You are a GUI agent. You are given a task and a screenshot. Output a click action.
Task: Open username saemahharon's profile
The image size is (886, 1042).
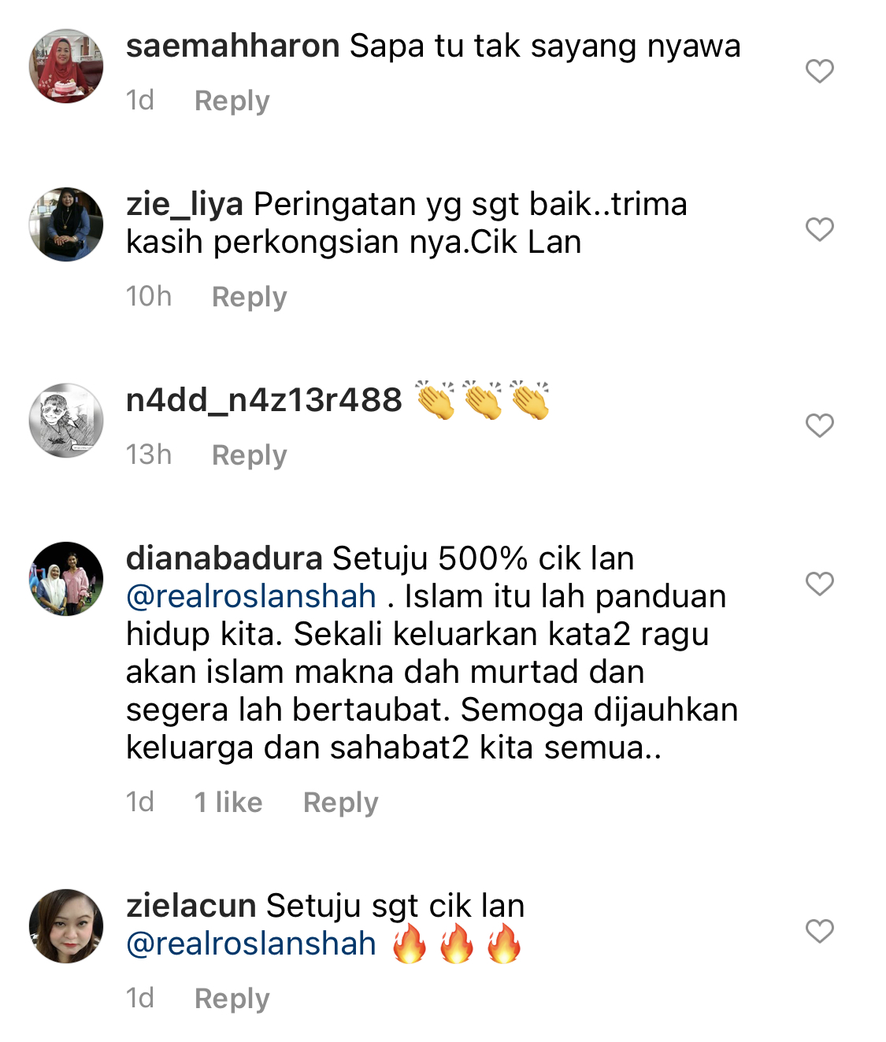pos(233,46)
